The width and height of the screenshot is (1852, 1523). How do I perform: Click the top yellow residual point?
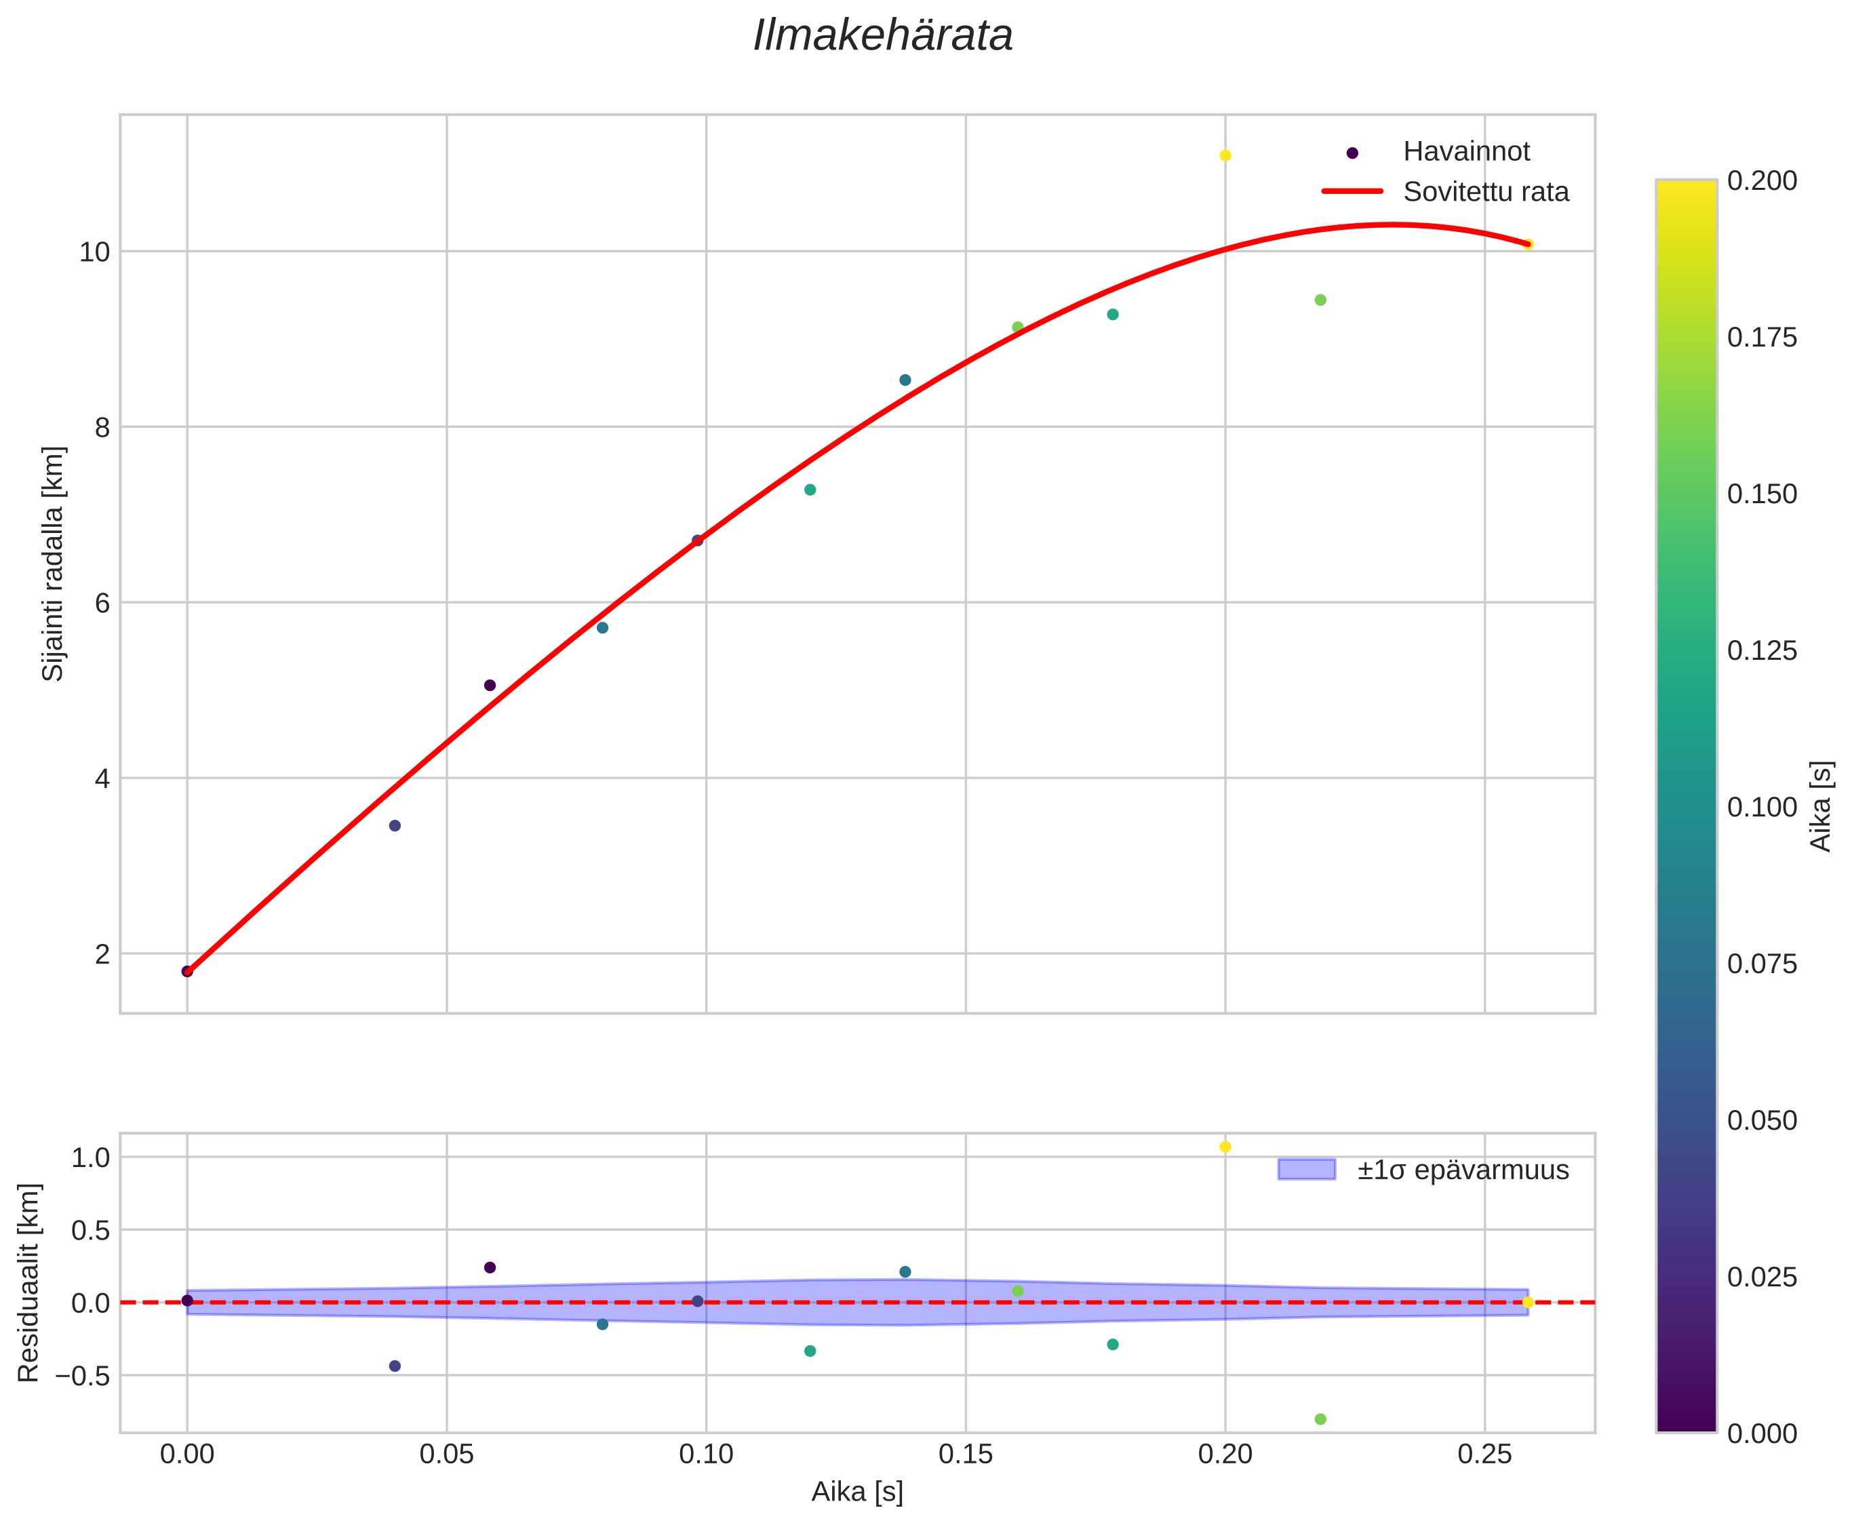pyautogui.click(x=1225, y=1147)
